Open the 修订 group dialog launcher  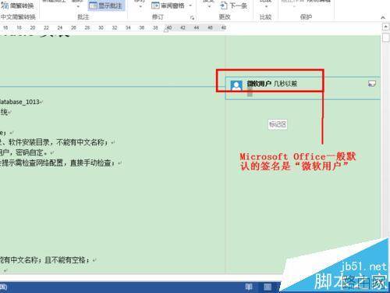pos(192,18)
